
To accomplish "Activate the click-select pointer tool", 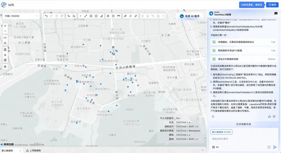I will coord(69,16).
